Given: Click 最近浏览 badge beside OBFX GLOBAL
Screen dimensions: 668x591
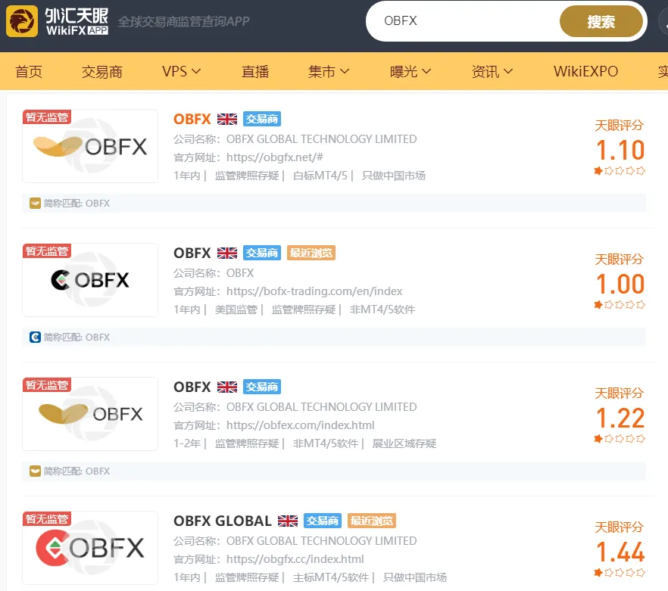Looking at the screenshot, I should click(x=371, y=521).
